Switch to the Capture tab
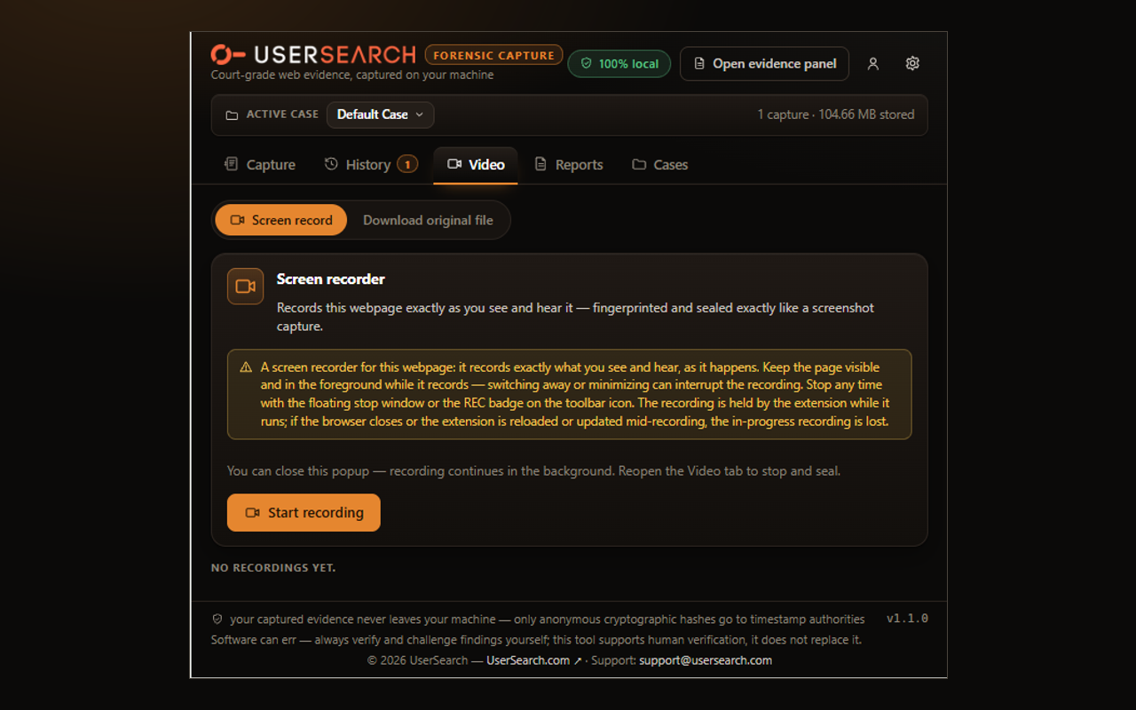1136x710 pixels. [260, 165]
